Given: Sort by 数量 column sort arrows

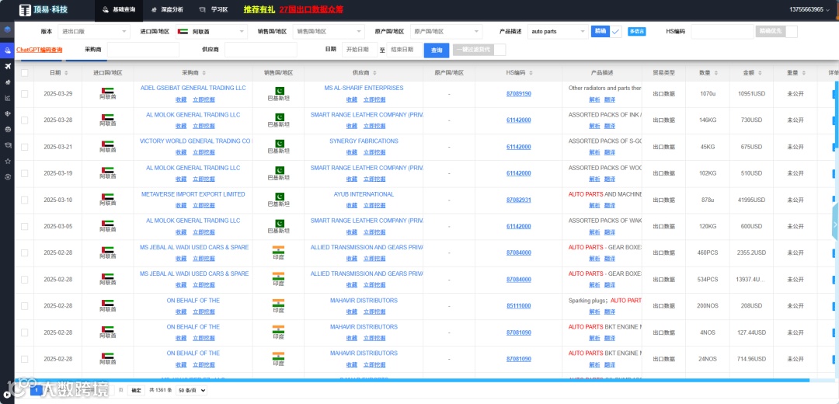Looking at the screenshot, I should (x=716, y=73).
